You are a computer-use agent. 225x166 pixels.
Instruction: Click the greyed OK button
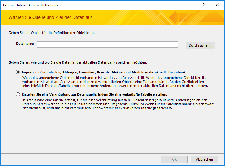click(174, 159)
